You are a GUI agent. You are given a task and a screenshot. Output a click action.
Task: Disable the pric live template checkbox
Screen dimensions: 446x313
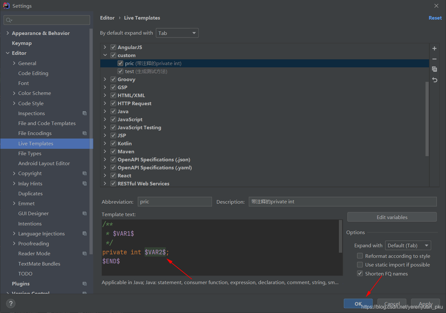tap(121, 63)
